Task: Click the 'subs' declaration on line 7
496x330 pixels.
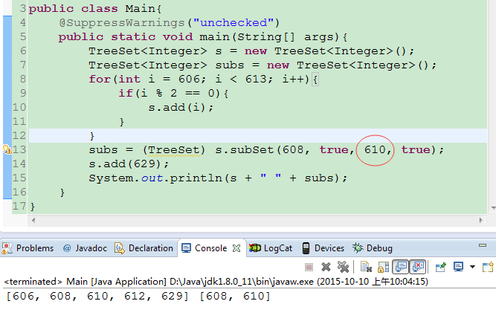Action: [230, 65]
